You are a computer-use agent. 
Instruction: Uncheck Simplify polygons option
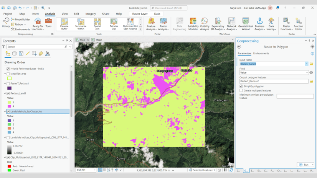click(x=241, y=86)
